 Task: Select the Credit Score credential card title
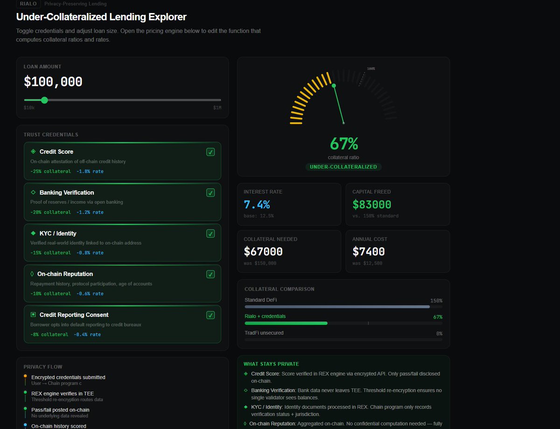click(x=56, y=152)
